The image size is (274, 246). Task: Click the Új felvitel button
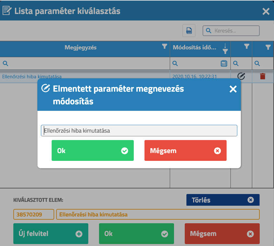click(x=51, y=234)
